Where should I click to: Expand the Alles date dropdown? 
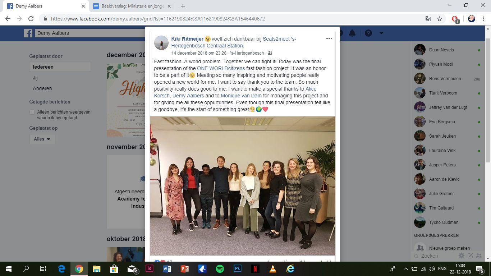pos(42,139)
